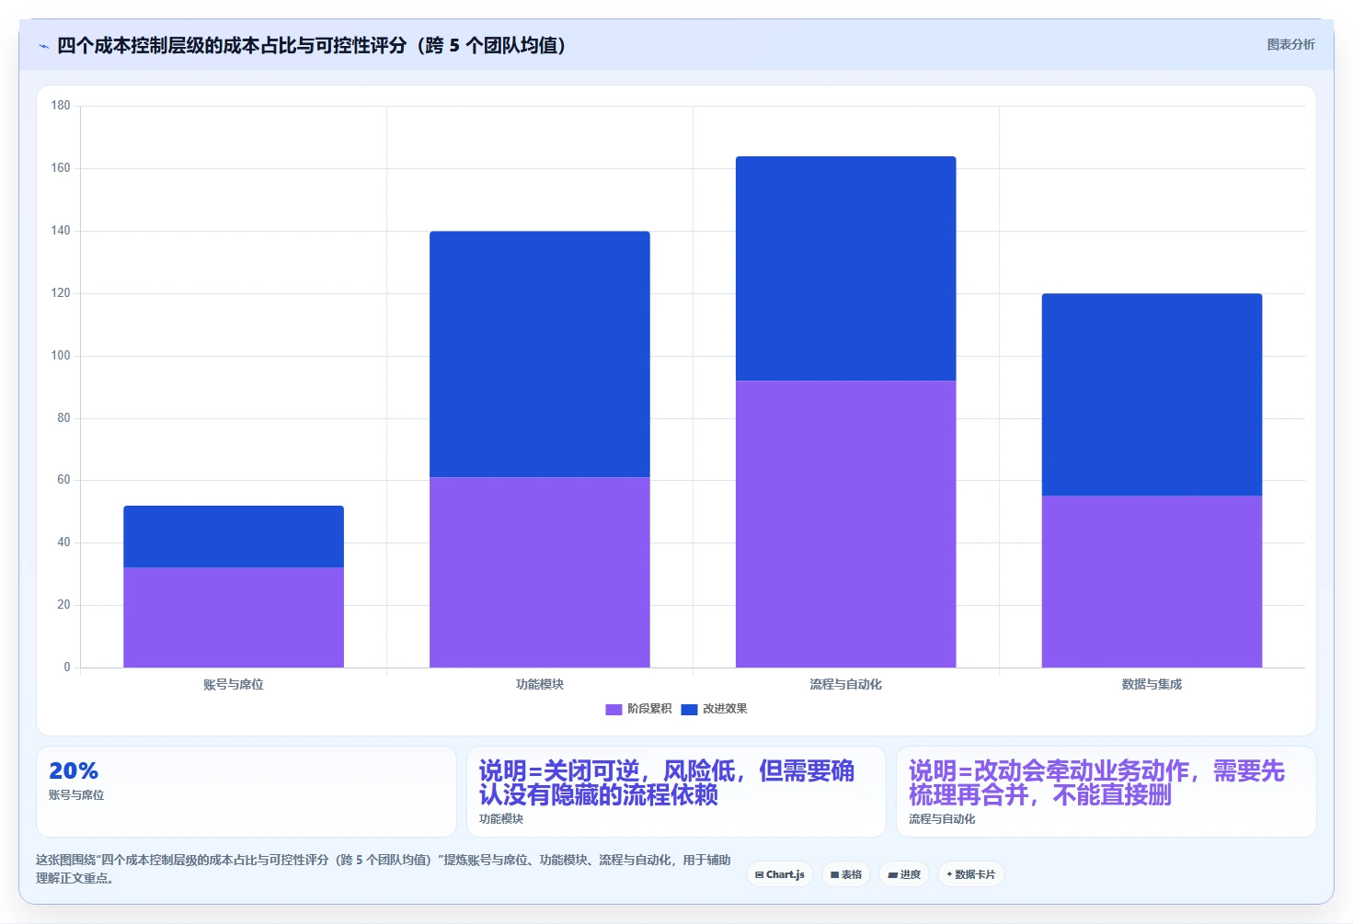Click the 账号与席位 x-axis label
1353x924 pixels.
[234, 684]
